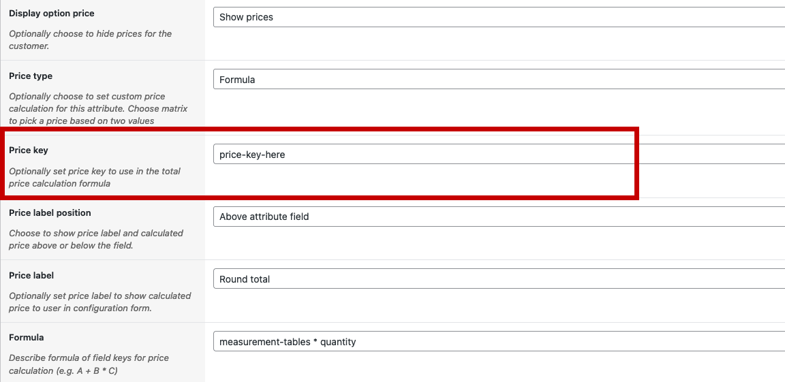Click the "Display option price" heading

52,14
